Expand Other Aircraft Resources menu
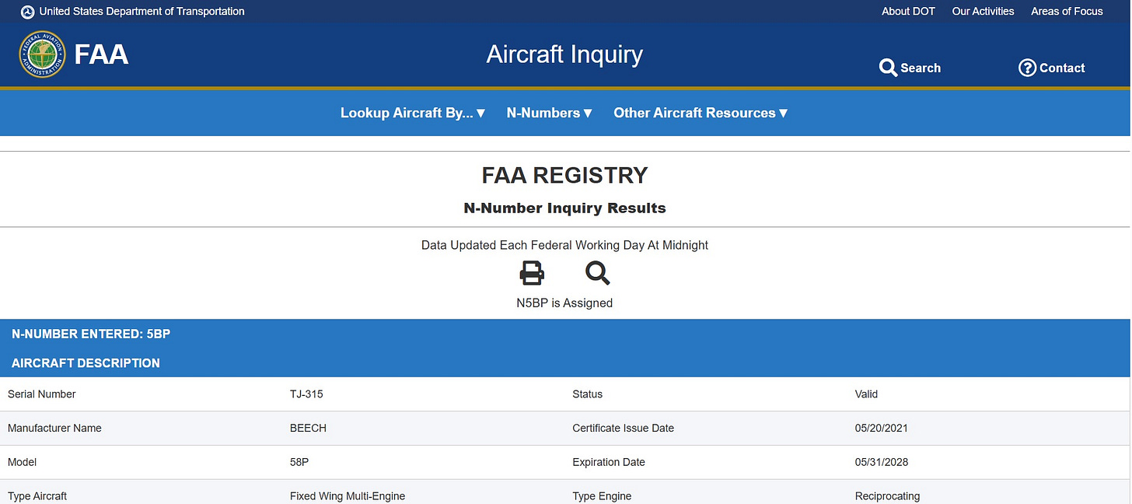This screenshot has height=504, width=1132. (x=701, y=113)
